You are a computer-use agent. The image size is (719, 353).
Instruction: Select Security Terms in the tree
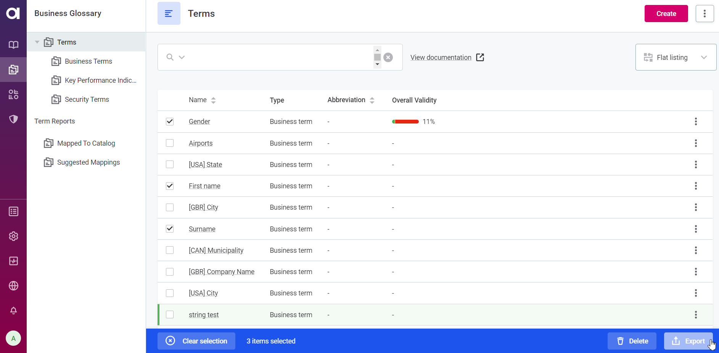(87, 99)
